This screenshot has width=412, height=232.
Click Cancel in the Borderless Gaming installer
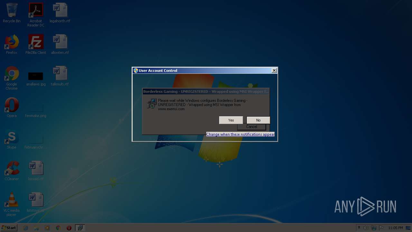point(251,127)
